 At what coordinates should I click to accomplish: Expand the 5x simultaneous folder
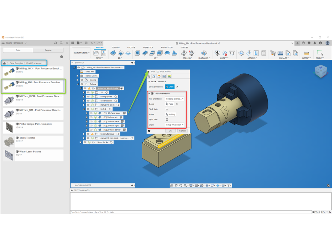tap(84, 134)
